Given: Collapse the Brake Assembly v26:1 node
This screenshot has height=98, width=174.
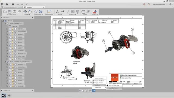Looking at the screenshot, I should pyautogui.click(x=5, y=24).
